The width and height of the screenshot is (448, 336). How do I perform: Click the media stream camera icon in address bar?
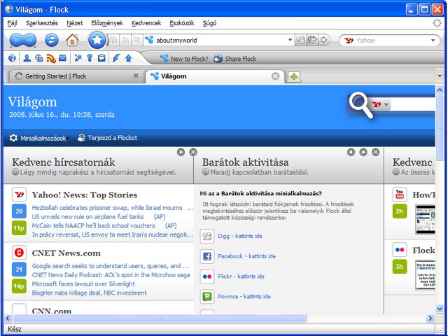pos(114,41)
